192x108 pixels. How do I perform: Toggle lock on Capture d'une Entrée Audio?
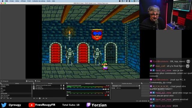(64, 85)
